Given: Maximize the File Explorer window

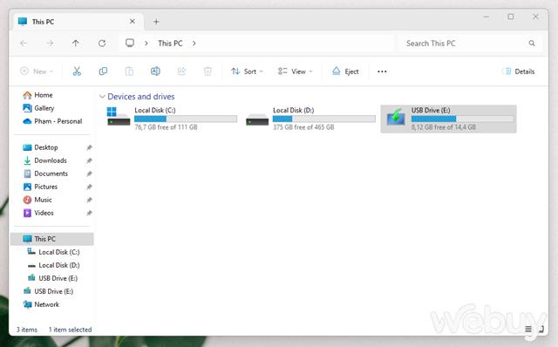Looking at the screenshot, I should pos(511,17).
